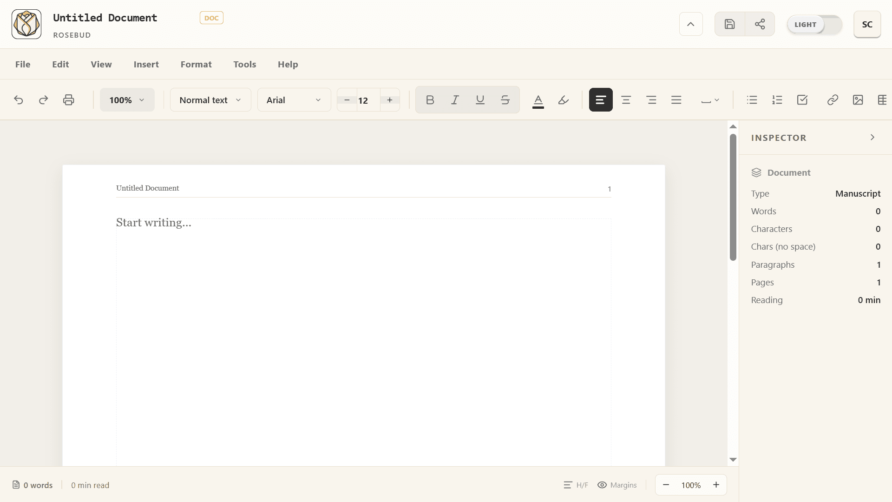Open the Tools menu

(245, 65)
